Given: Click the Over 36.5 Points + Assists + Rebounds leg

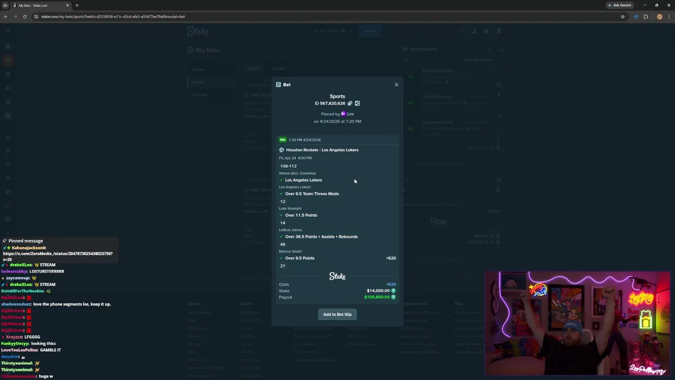Looking at the screenshot, I should [321, 236].
